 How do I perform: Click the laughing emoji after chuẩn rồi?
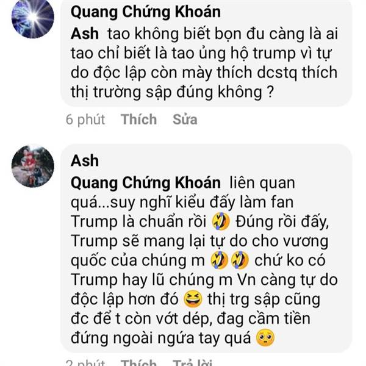point(221,221)
